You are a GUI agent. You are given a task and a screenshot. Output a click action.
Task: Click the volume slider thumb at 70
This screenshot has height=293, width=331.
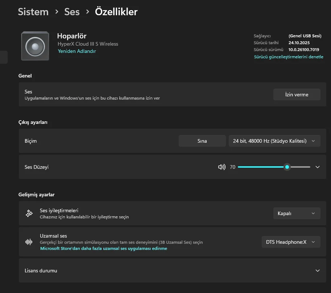coord(287,167)
